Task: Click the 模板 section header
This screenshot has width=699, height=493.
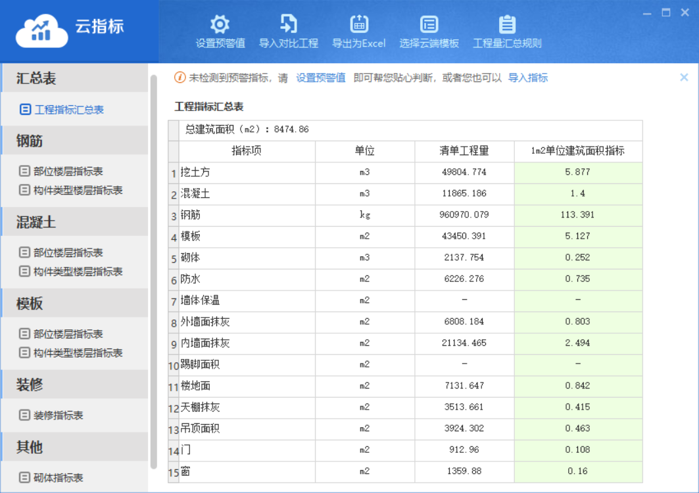Action: [x=75, y=303]
